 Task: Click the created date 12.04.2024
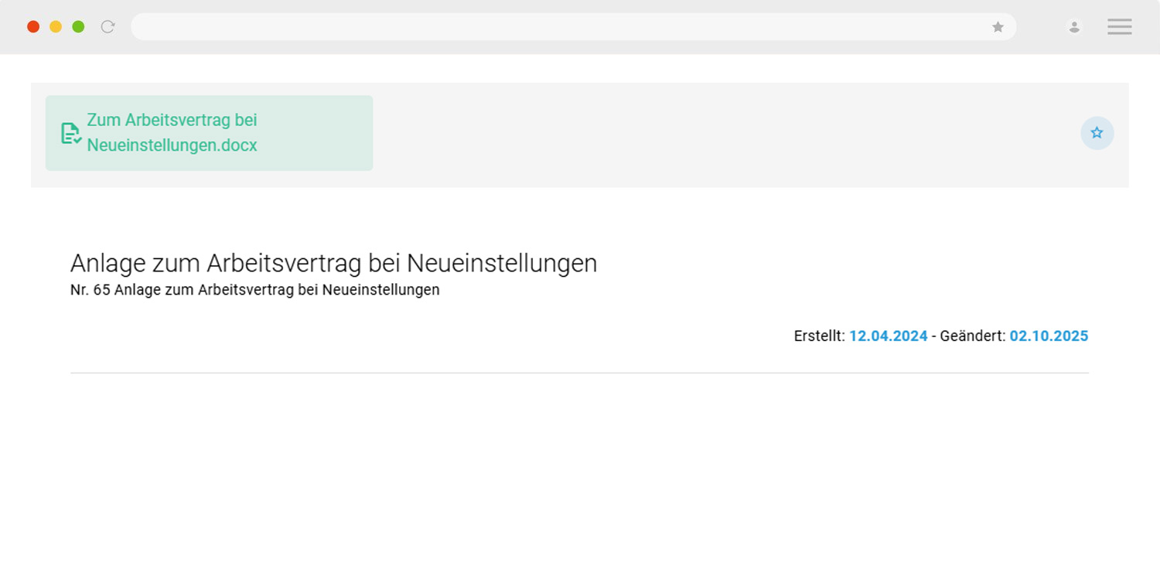(x=888, y=336)
